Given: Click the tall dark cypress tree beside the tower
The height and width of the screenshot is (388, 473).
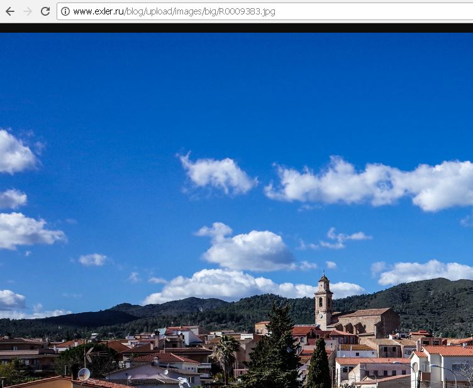Looking at the screenshot, I should pyautogui.click(x=318, y=365).
